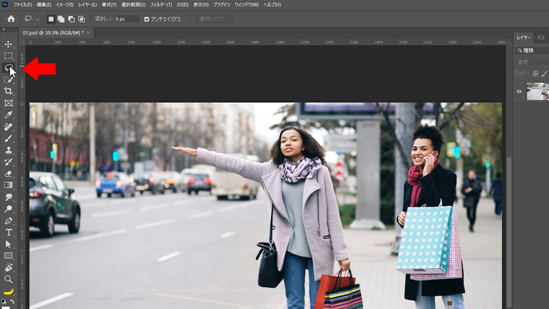Select the Hand/Rotate View tool

click(8, 268)
